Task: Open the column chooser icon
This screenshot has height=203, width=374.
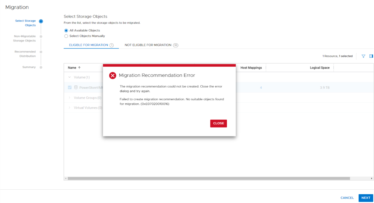Action: click(x=371, y=56)
